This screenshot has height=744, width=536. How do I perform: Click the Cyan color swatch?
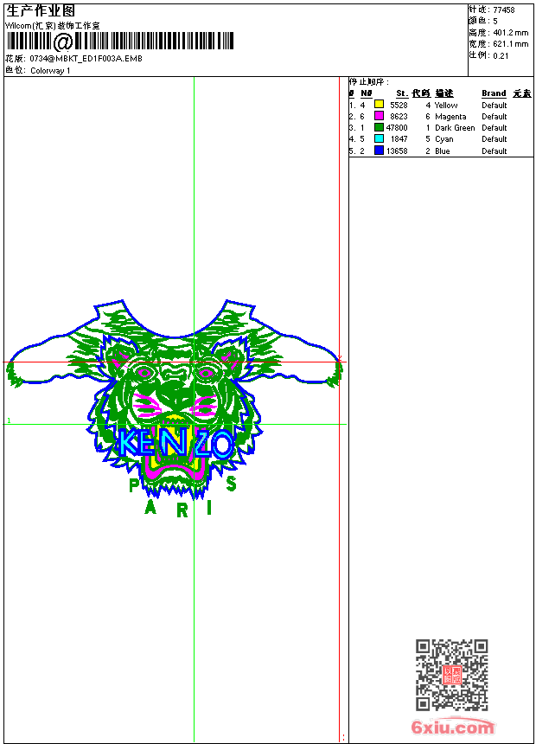click(x=379, y=138)
